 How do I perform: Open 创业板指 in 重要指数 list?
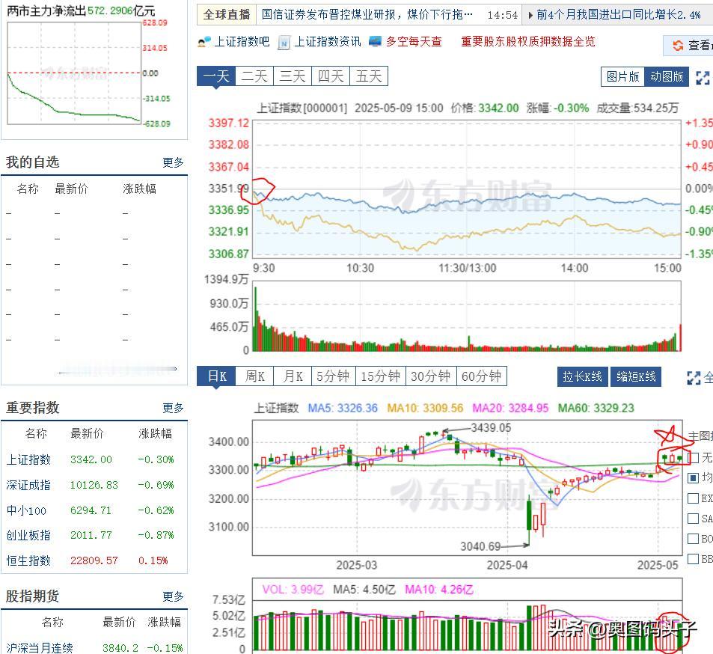(28, 535)
